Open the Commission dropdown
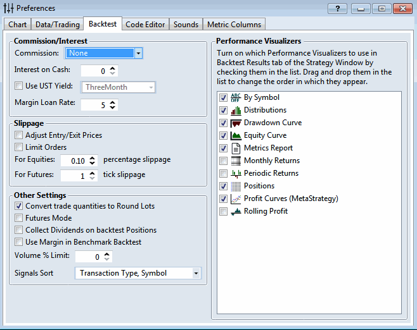The height and width of the screenshot is (330, 417). tap(138, 53)
